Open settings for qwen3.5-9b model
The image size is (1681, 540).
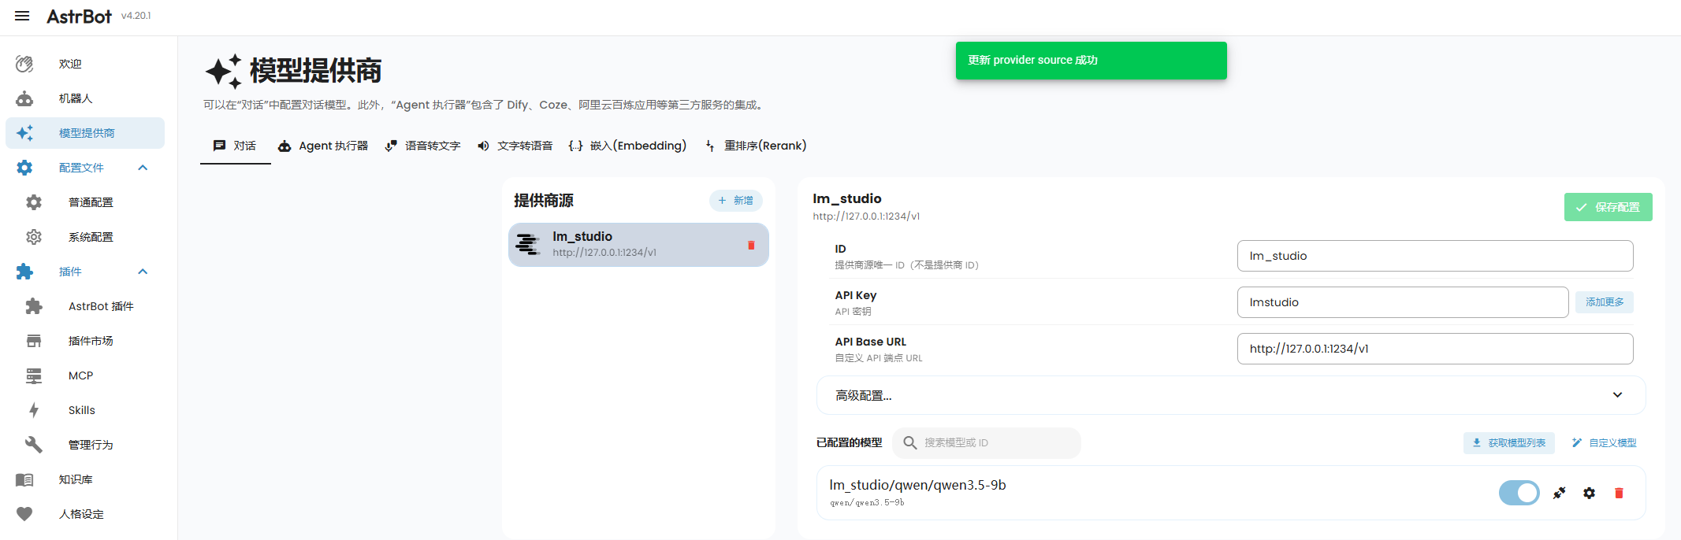tap(1589, 493)
